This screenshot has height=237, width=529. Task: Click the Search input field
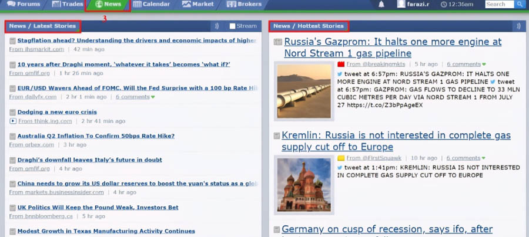500,4
